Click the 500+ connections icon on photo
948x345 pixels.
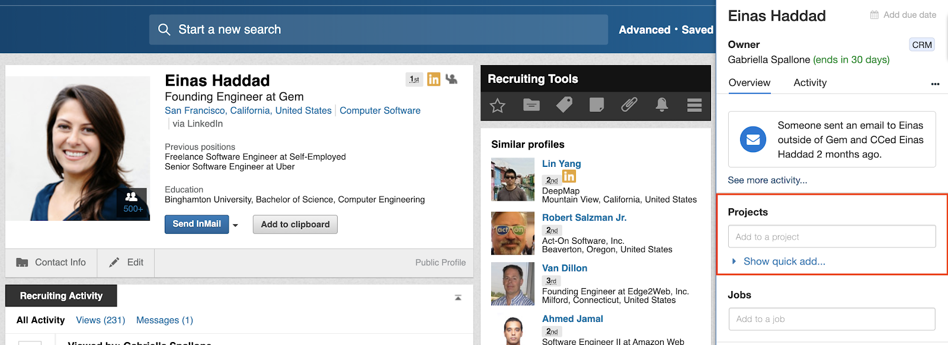coord(132,202)
